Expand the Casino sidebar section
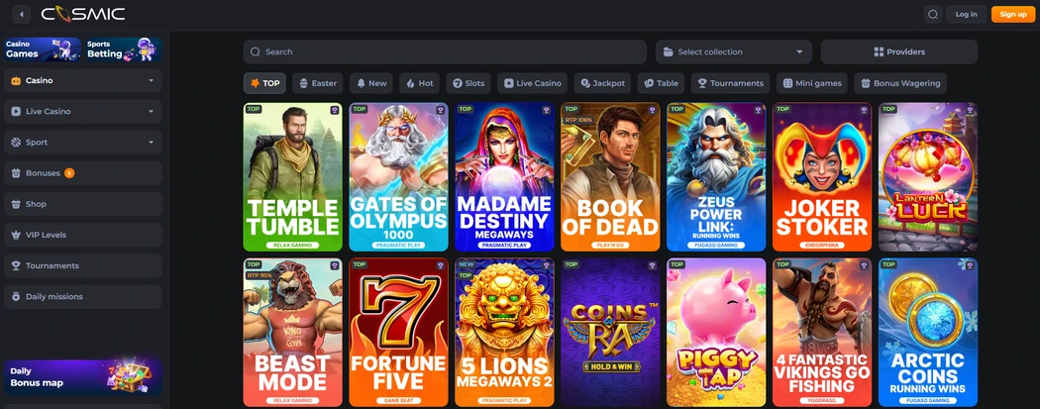This screenshot has width=1040, height=409. [x=83, y=80]
